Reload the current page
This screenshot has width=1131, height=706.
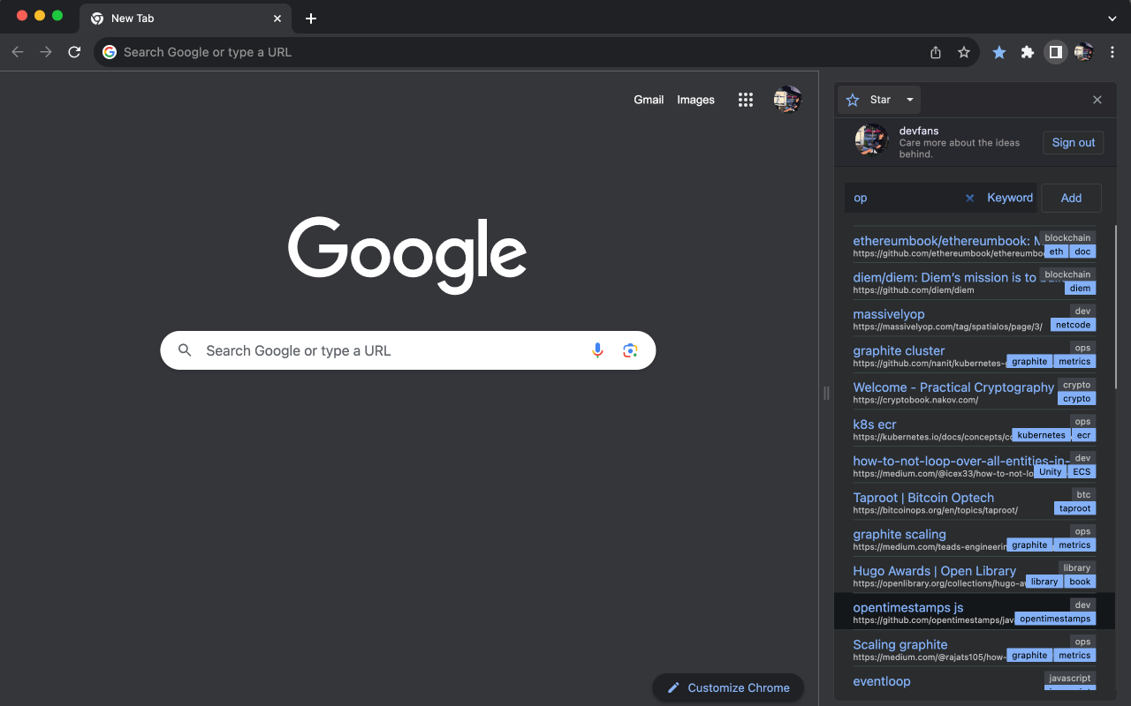(74, 52)
